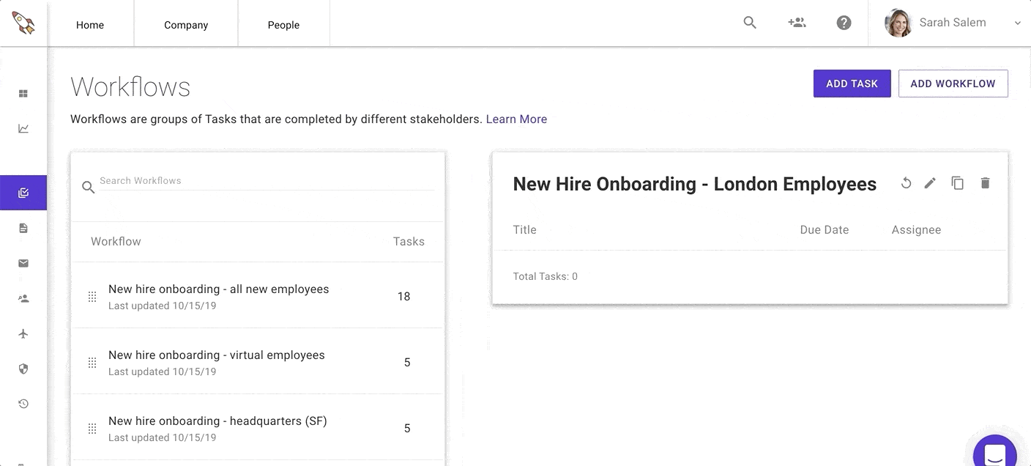The width and height of the screenshot is (1031, 466).
Task: Click the Title column header
Action: [x=525, y=229]
